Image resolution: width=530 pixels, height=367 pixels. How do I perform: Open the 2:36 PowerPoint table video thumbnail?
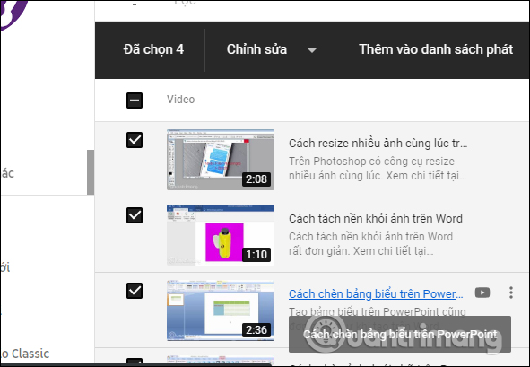point(221,310)
